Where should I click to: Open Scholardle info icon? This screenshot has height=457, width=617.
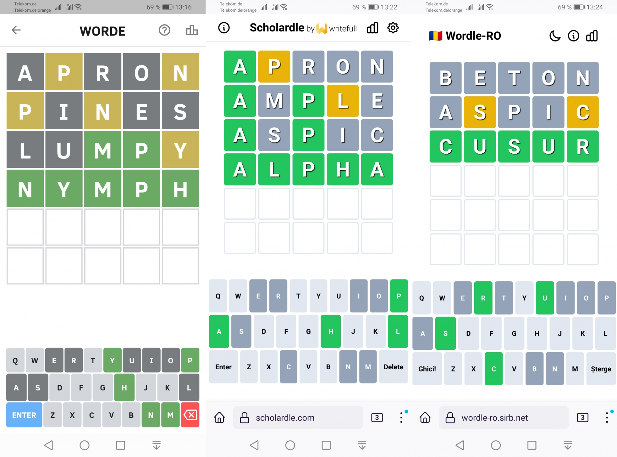click(x=224, y=28)
